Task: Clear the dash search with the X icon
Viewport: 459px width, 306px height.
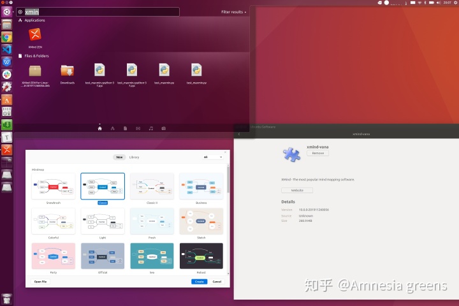Action: (x=20, y=12)
